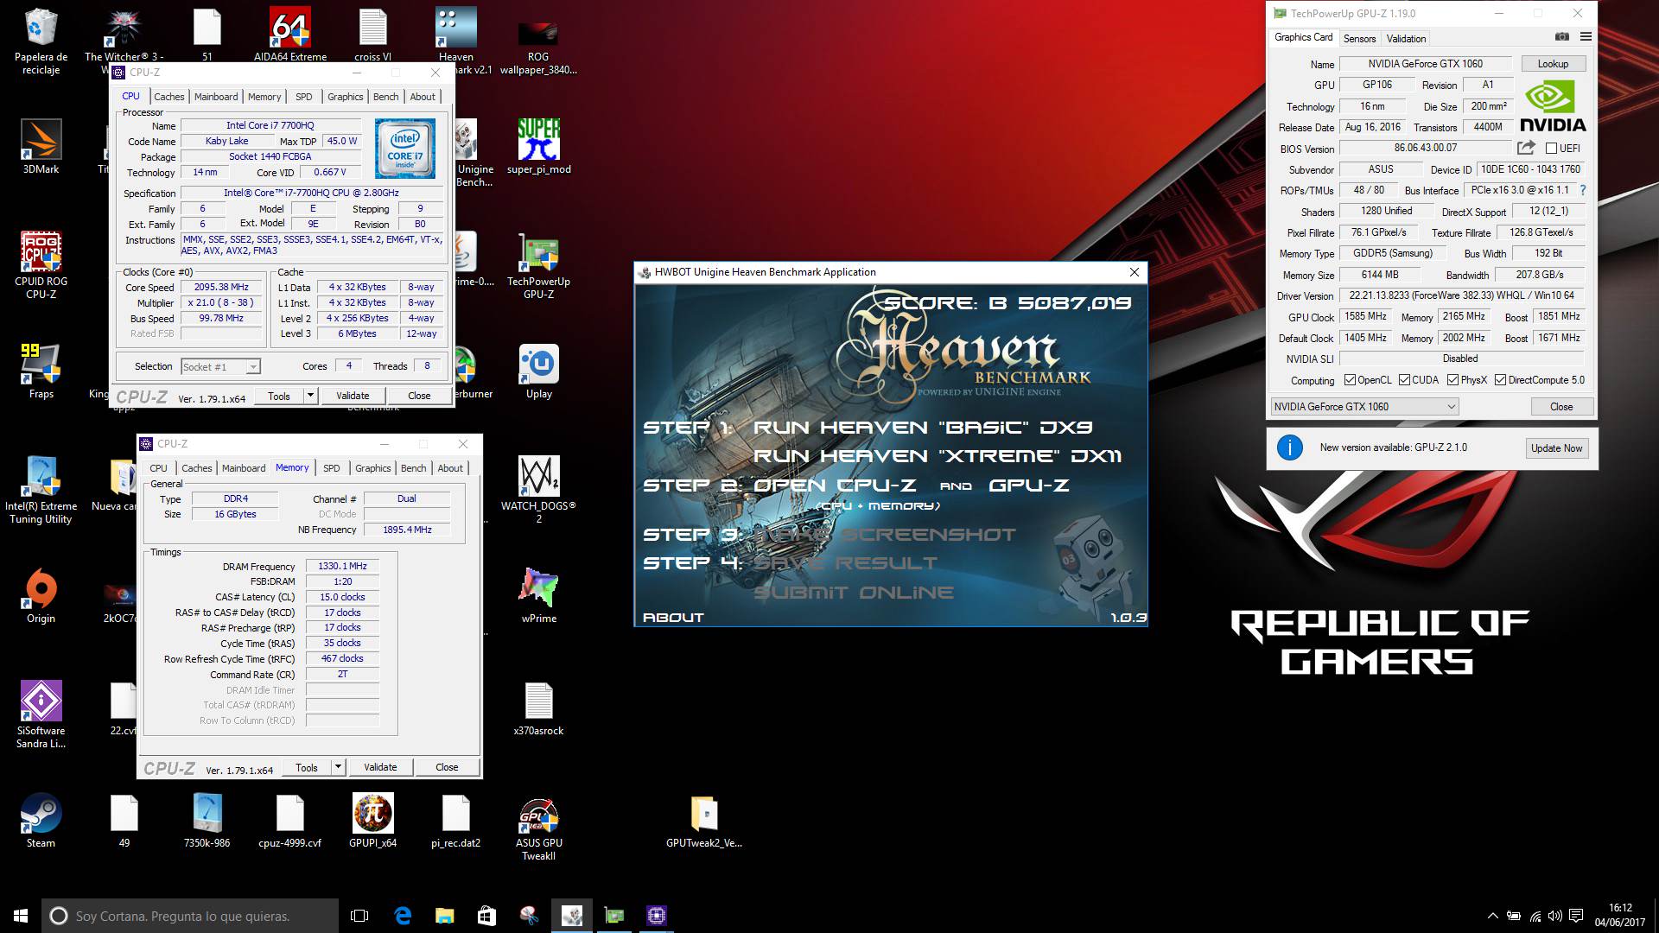The height and width of the screenshot is (933, 1659).
Task: Click the Cortana search box
Action: pyautogui.click(x=190, y=916)
